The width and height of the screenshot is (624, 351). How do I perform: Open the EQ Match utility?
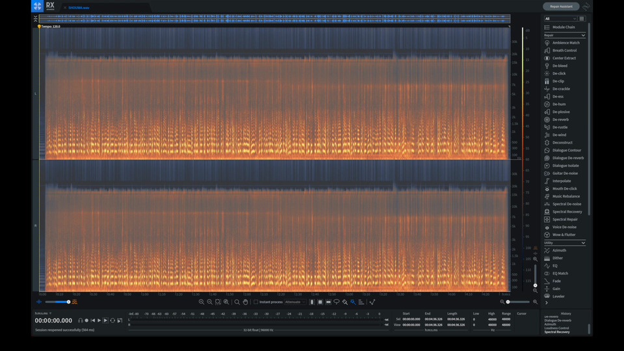[560, 274]
